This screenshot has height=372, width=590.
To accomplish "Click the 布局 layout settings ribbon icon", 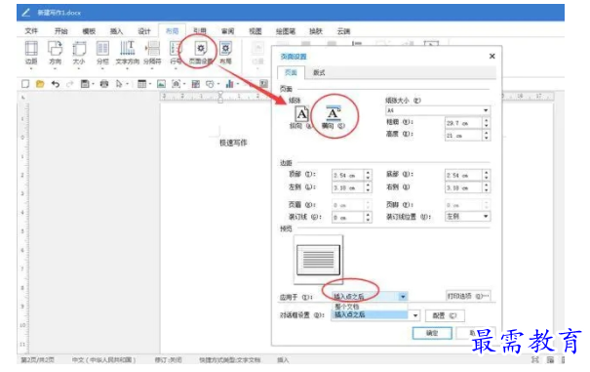I will tap(225, 53).
